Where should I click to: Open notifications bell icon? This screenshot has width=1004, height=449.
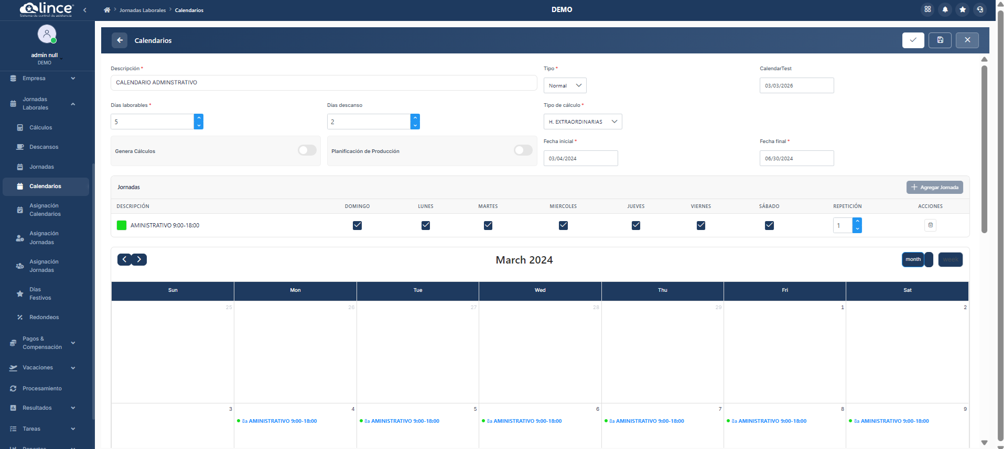tap(945, 9)
